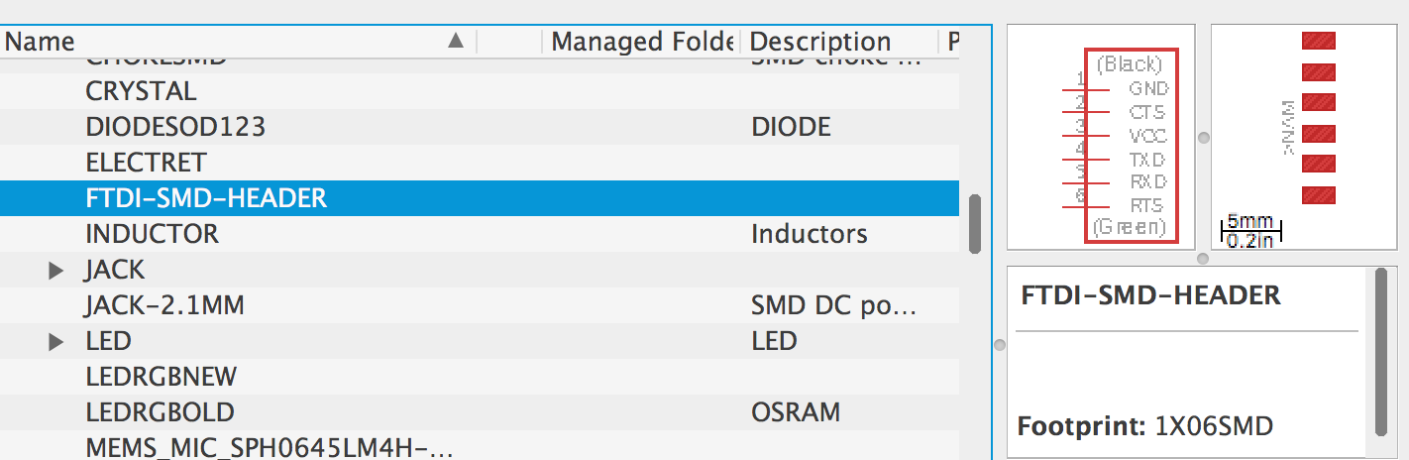Click the component list vertical scrollbar
This screenshot has width=1409, height=460.
974,223
